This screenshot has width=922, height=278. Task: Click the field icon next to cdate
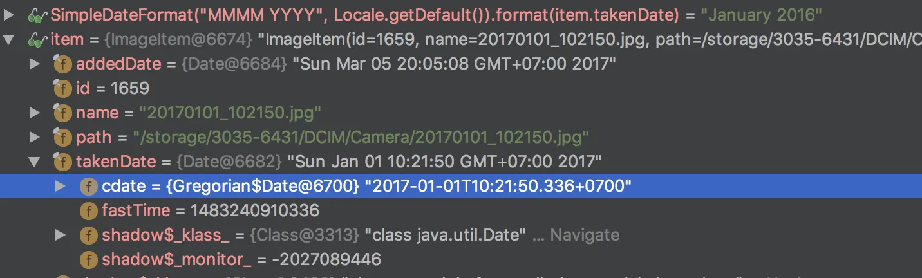pos(88,186)
